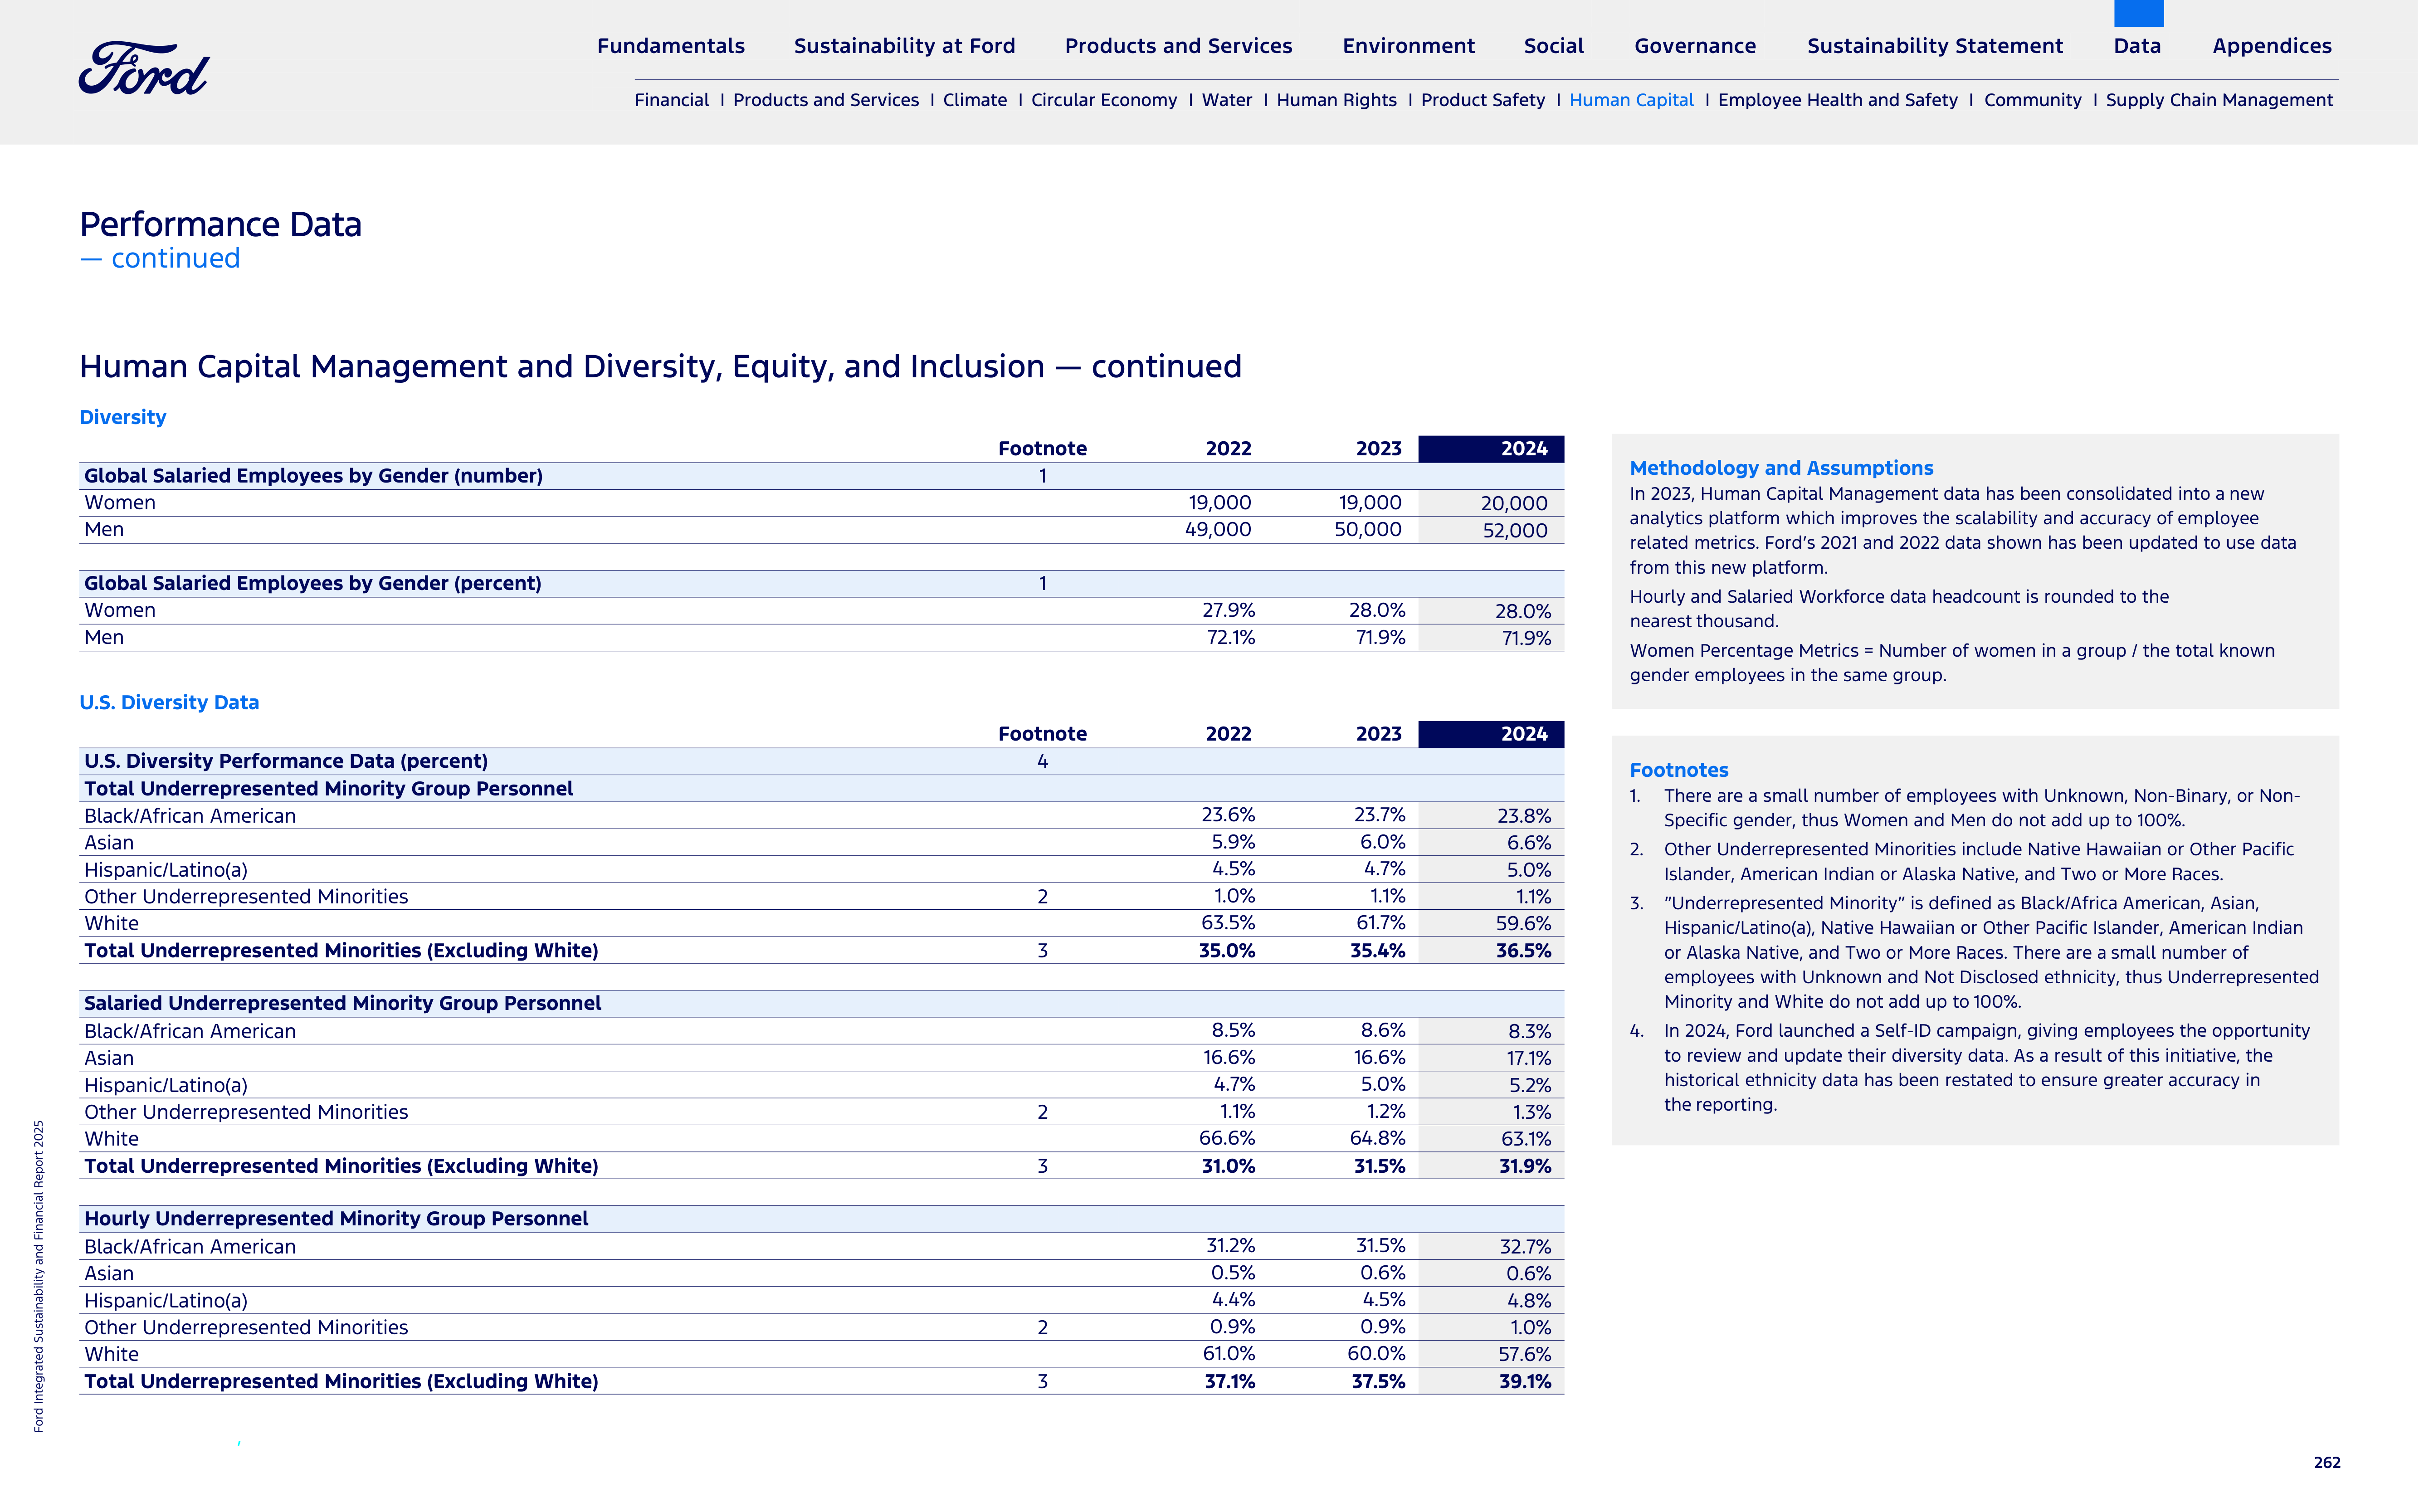The image size is (2419, 1512).
Task: Select the 72.1% men 2022 value
Action: tap(1230, 637)
